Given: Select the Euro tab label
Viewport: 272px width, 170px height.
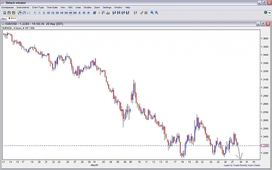Looking at the screenshot, I should coord(13,18).
